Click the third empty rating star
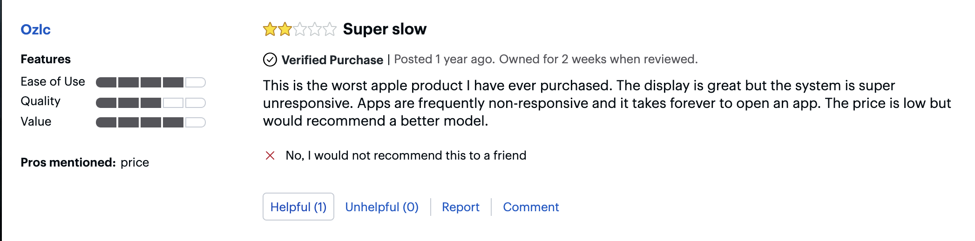Viewport: 975px width, 241px height. [x=300, y=29]
